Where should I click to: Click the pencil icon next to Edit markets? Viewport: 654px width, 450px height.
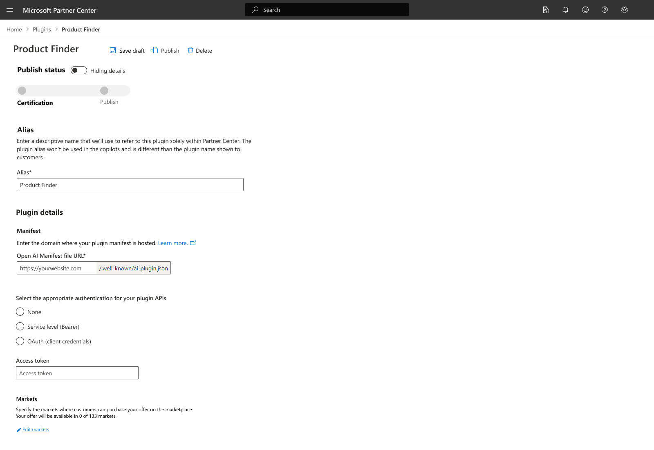click(18, 430)
